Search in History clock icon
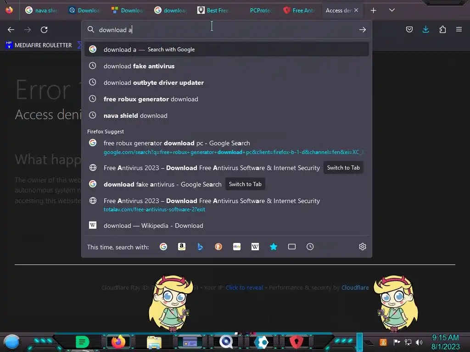The image size is (470, 352). coord(310,247)
